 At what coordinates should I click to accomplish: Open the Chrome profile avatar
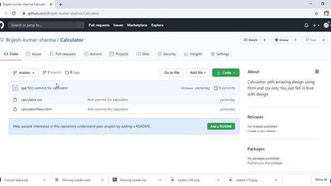click(326, 13)
